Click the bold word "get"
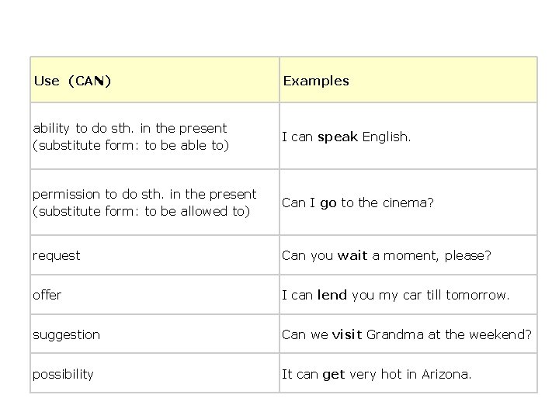 (x=334, y=375)
